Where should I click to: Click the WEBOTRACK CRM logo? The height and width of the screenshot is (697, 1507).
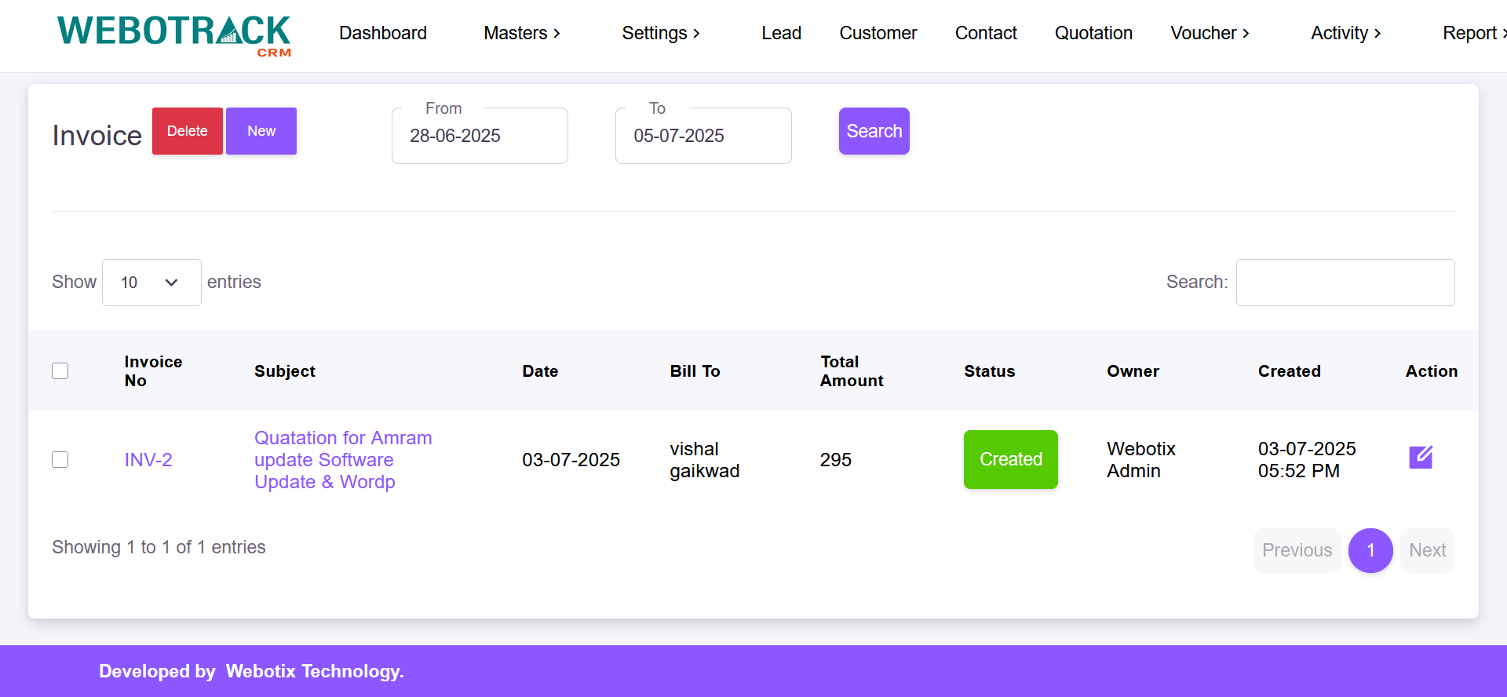[x=173, y=35]
